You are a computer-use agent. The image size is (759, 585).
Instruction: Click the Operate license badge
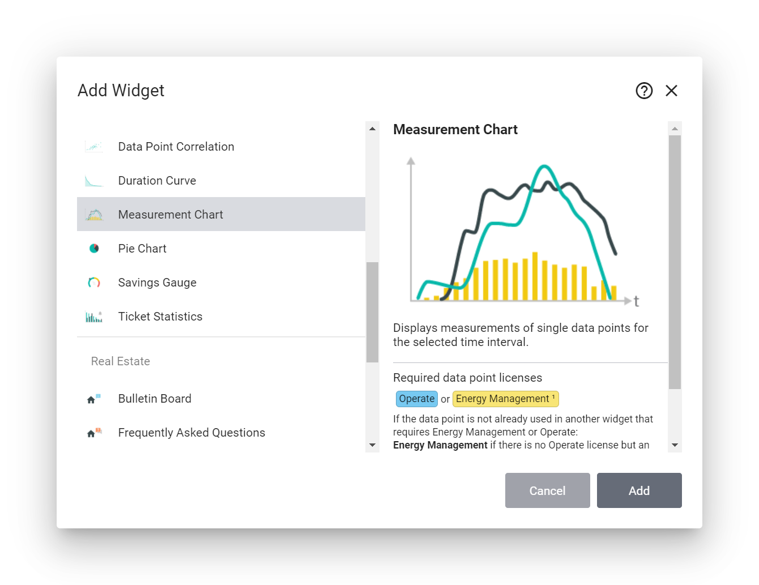coord(417,399)
